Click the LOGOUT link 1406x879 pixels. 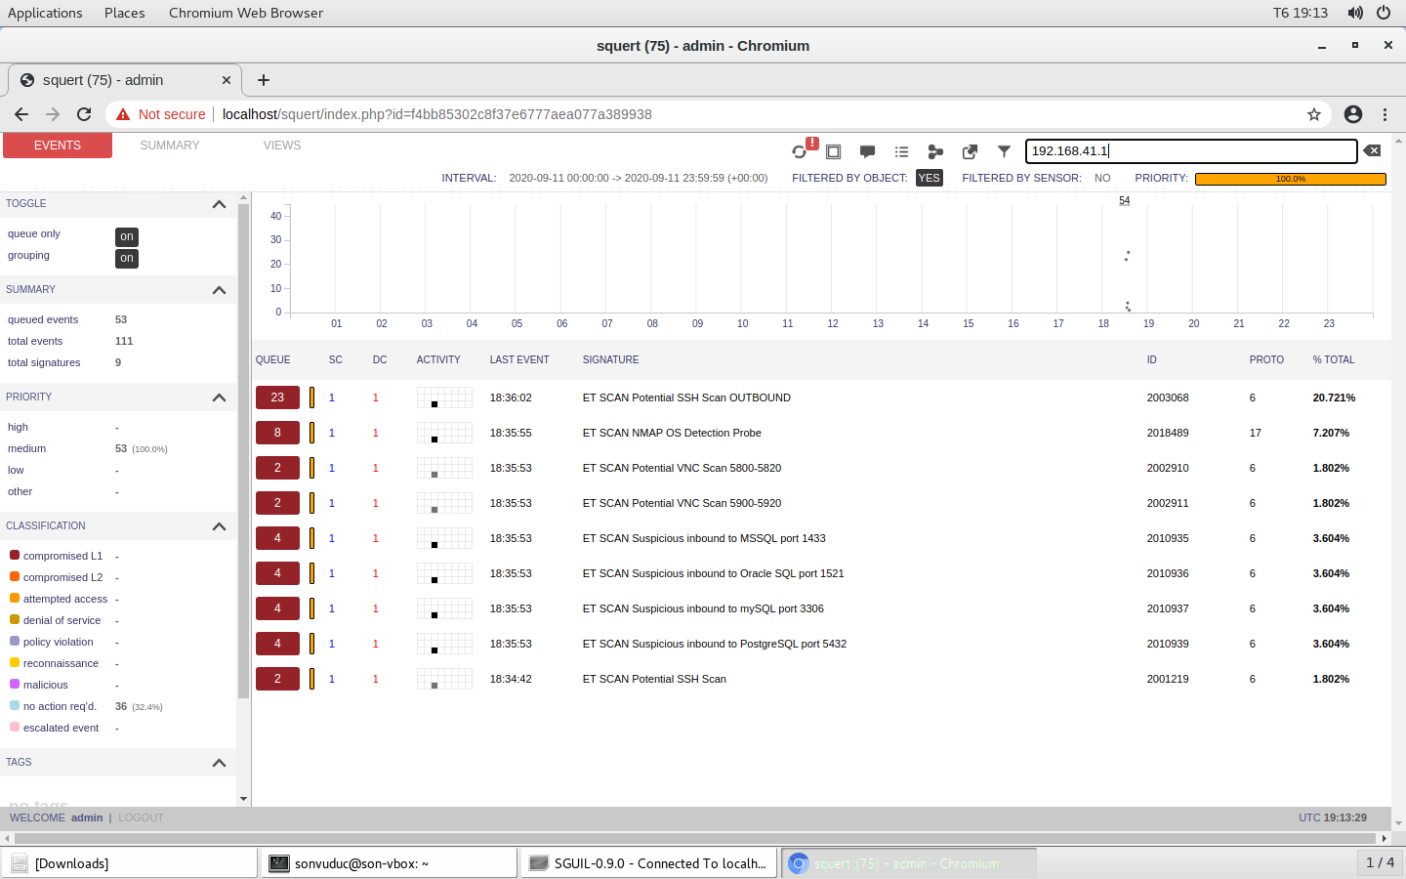tap(141, 817)
